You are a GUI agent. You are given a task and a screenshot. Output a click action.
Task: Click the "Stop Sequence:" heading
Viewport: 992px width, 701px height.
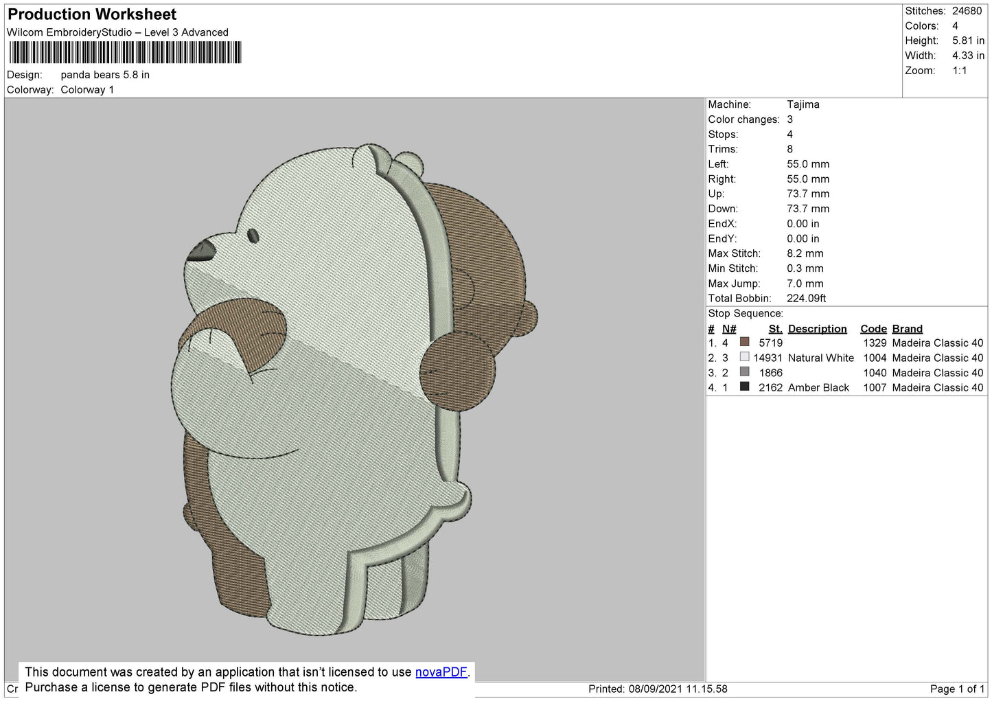click(x=746, y=314)
